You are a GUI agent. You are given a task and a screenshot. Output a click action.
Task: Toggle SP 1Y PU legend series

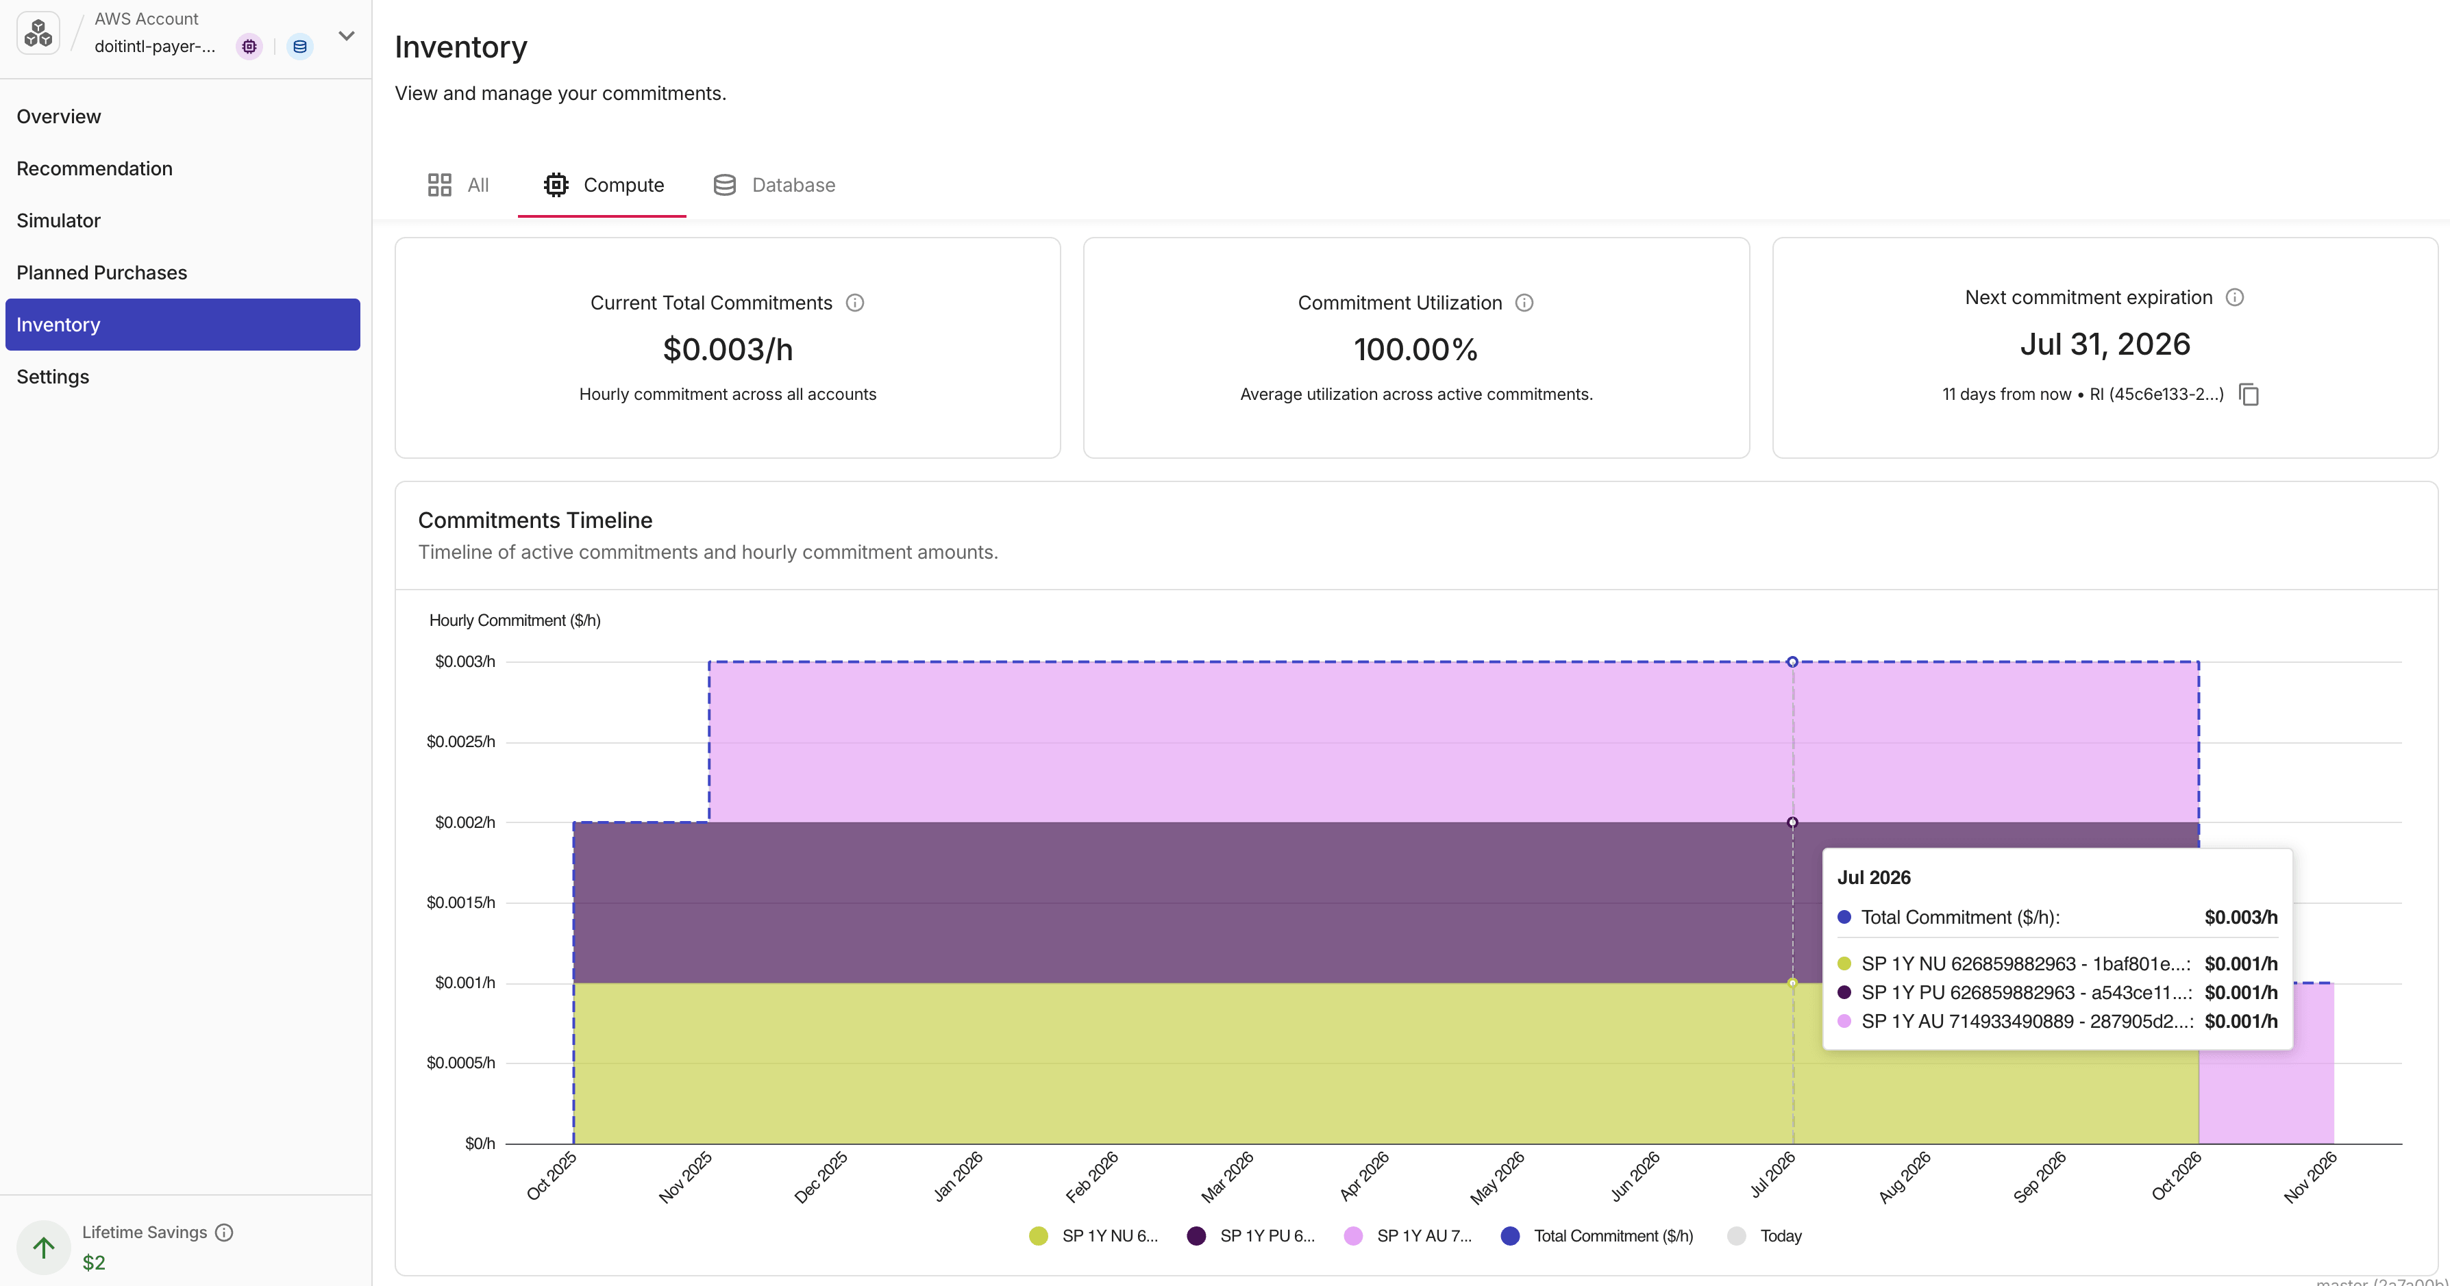[1252, 1237]
